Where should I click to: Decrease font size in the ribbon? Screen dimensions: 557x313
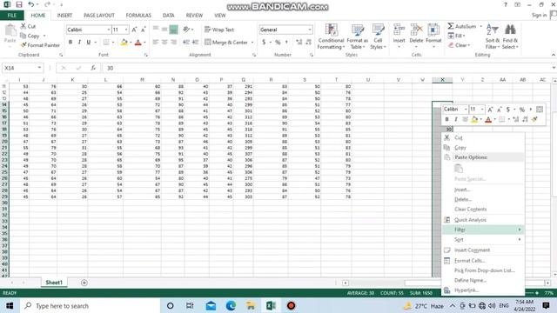coord(143,30)
